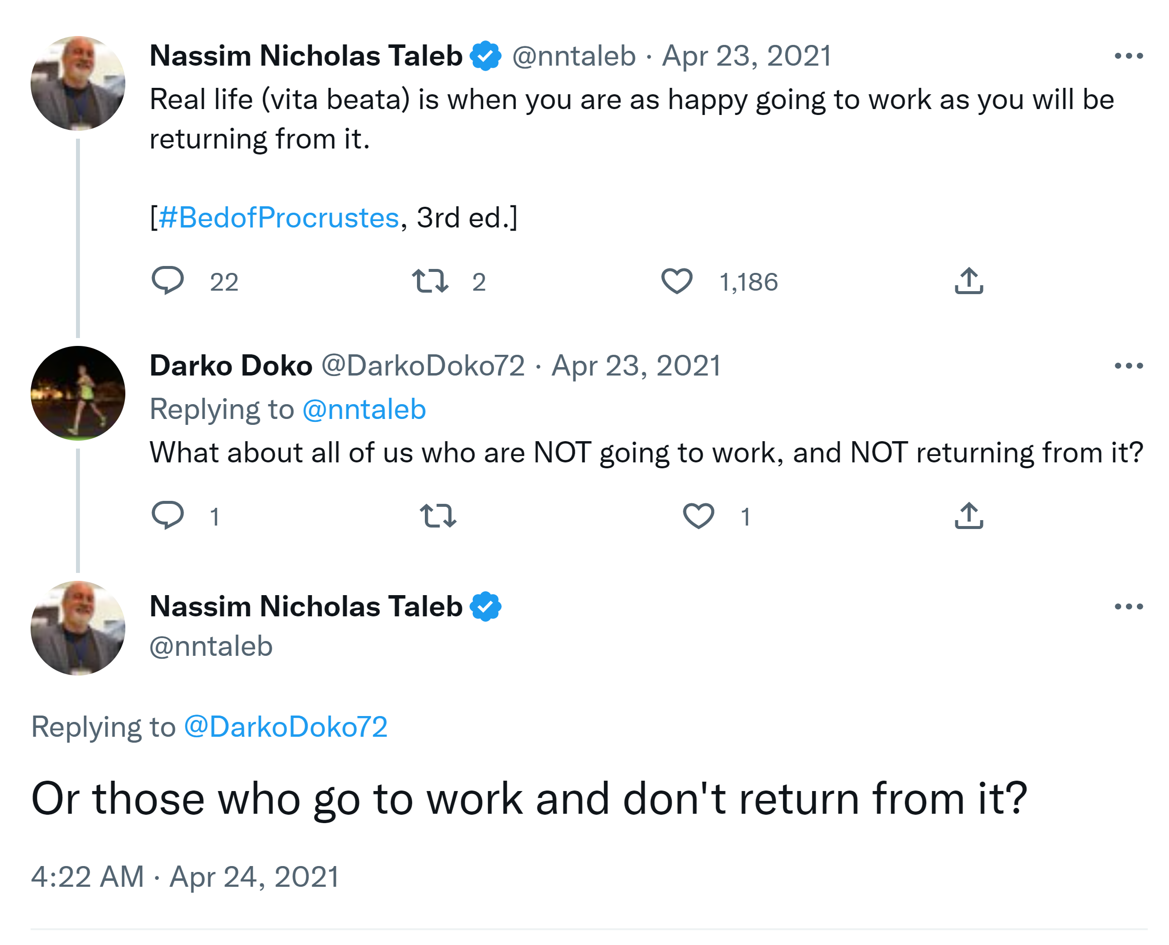This screenshot has height=945, width=1169.
Task: Retweet Taleb's vita beata tweet
Action: pos(430,281)
